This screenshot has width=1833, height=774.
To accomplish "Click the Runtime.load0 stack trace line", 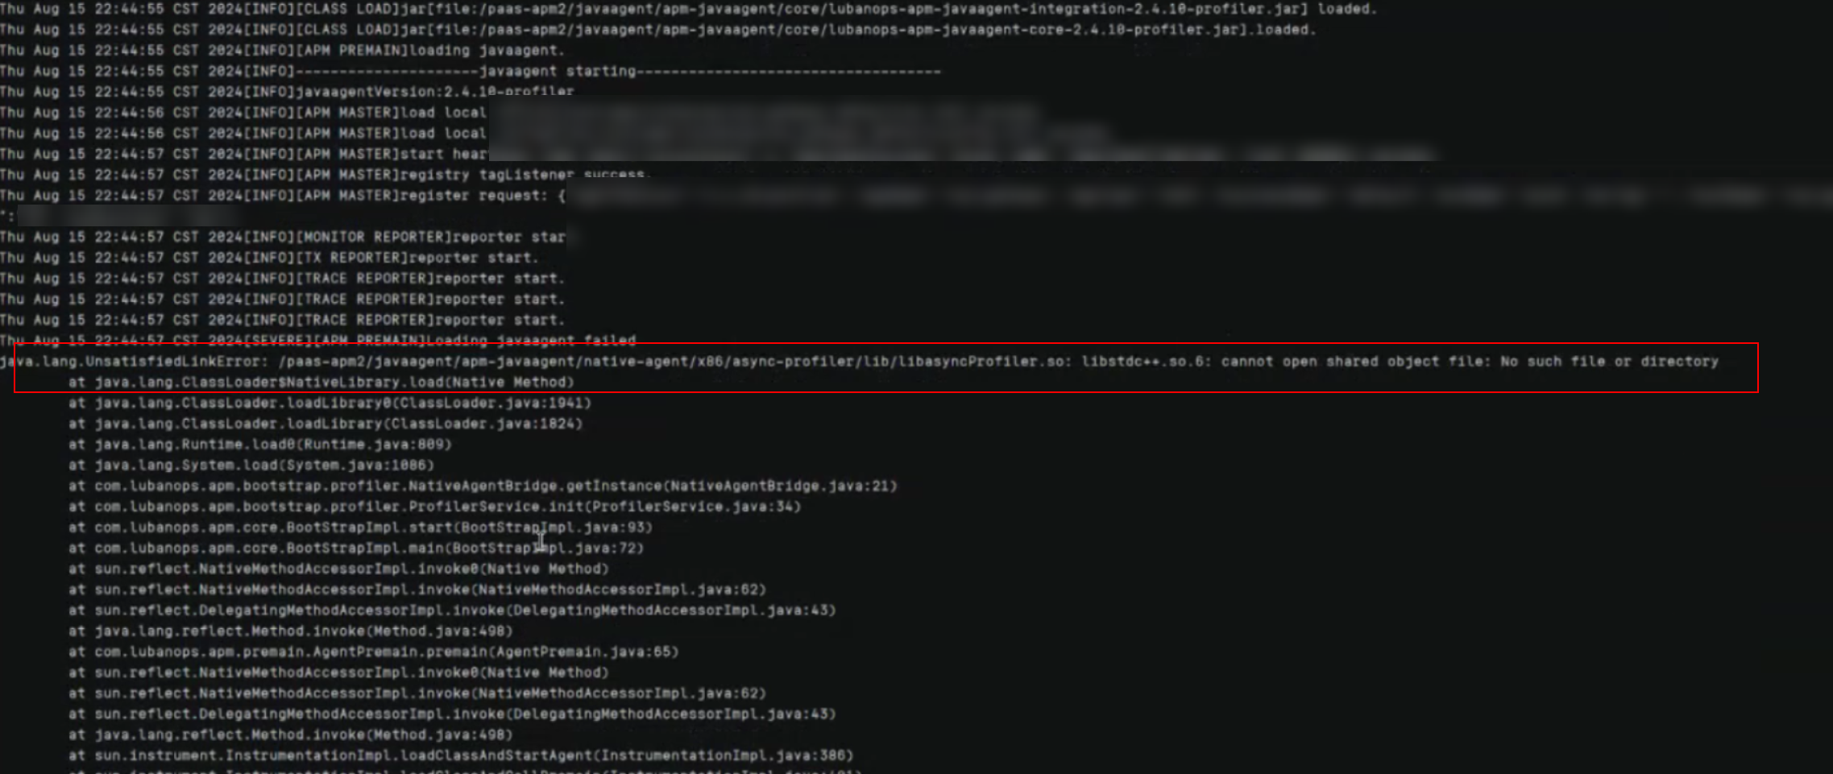I will 260,445.
